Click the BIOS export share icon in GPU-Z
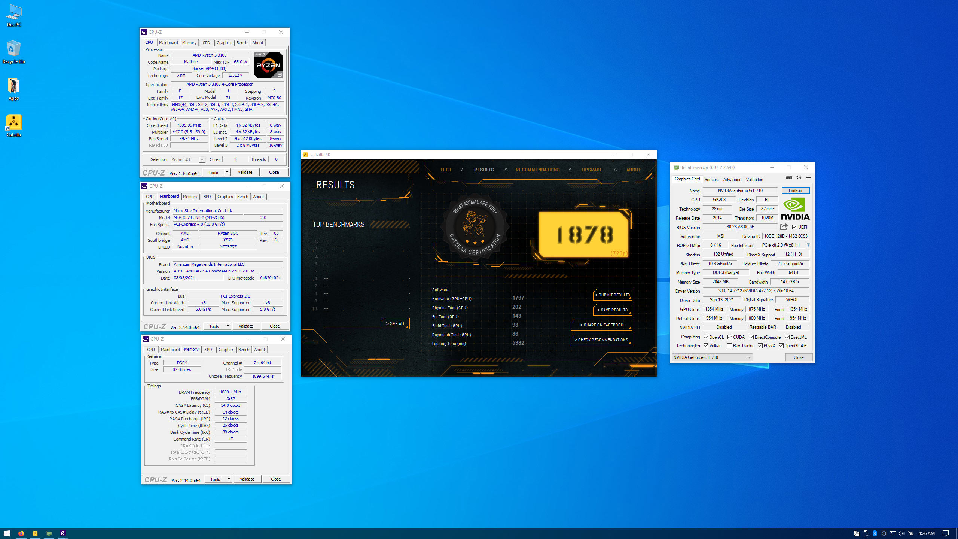This screenshot has width=958, height=539. [784, 227]
